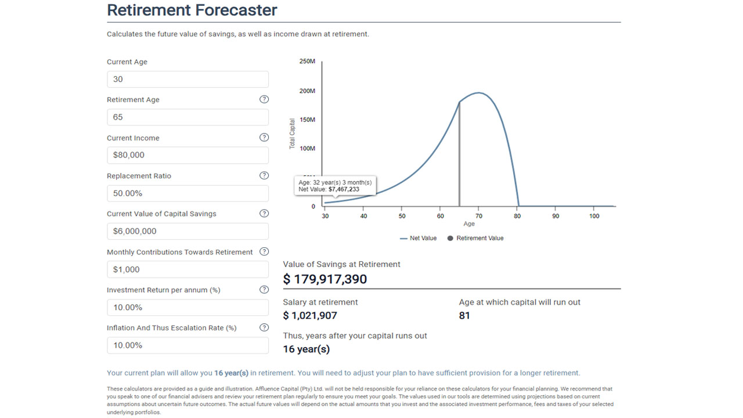Click the Inflation Rate input field
Image resolution: width=743 pixels, height=418 pixels.
click(x=187, y=345)
